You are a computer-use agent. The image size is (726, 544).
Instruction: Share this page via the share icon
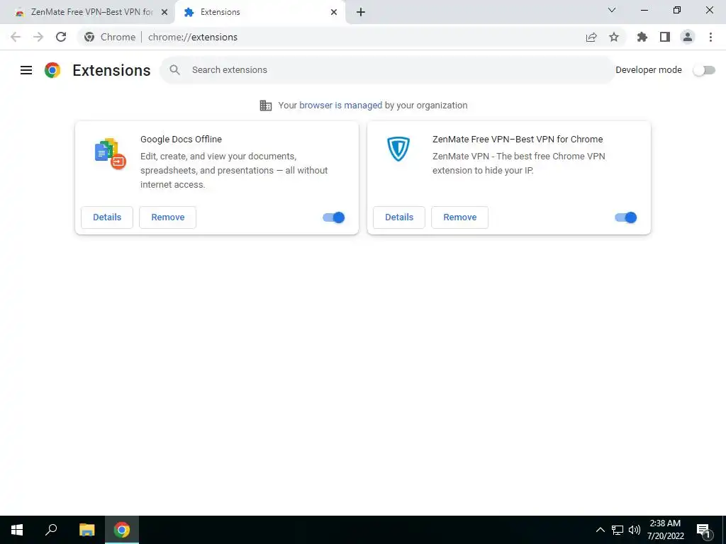click(x=591, y=37)
